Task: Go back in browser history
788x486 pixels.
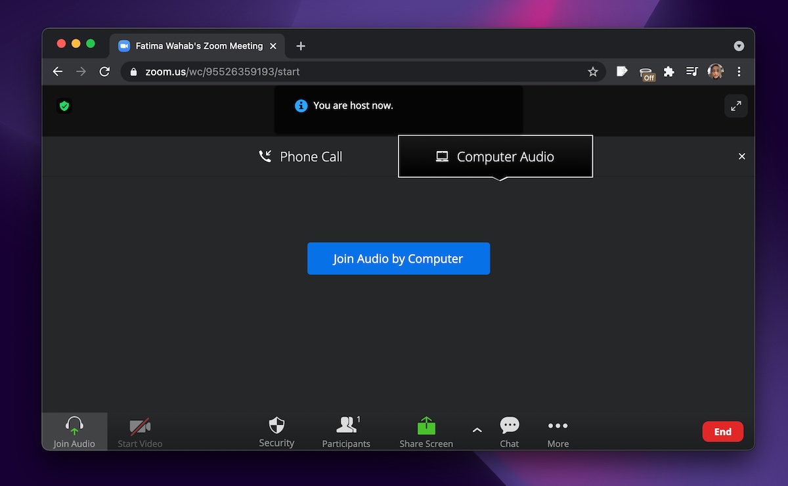Action: click(x=58, y=72)
